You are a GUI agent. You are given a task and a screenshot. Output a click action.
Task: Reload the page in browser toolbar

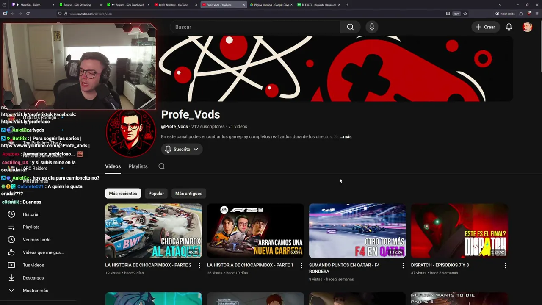tap(28, 14)
